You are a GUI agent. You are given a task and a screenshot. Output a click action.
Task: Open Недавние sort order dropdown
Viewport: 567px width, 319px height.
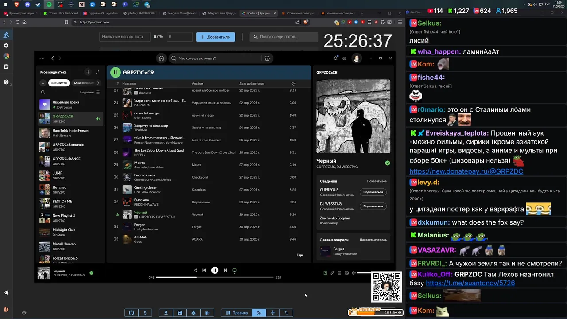tap(90, 92)
